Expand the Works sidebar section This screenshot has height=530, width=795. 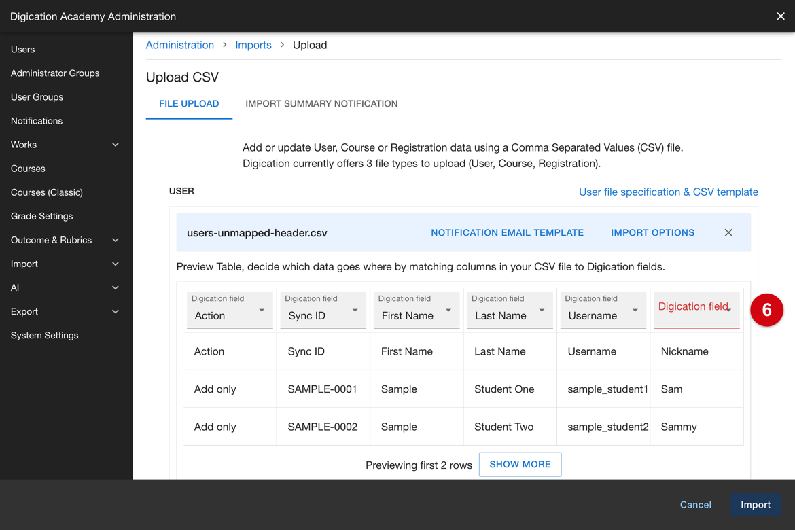click(115, 145)
